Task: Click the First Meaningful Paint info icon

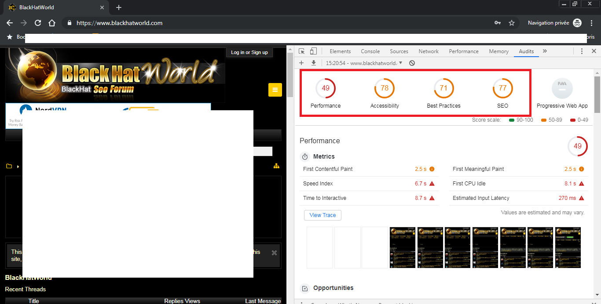Action: coord(582,169)
